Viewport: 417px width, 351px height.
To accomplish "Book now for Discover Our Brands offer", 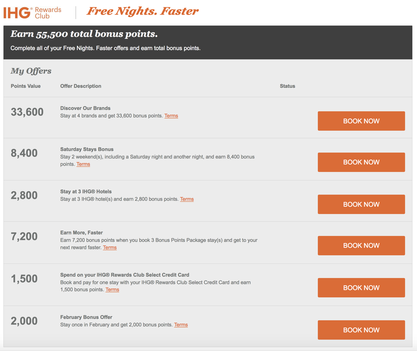I will coord(361,121).
